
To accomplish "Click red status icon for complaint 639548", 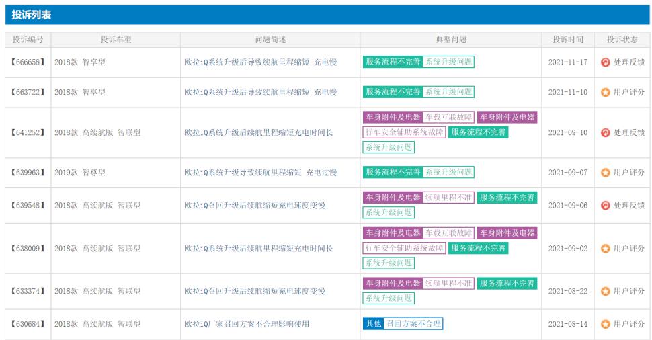I will (605, 205).
